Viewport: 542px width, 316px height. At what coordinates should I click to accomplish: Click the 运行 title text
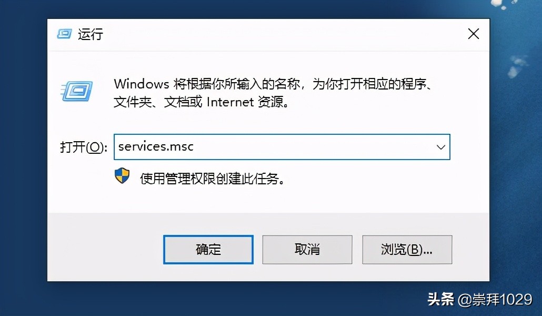click(x=91, y=34)
